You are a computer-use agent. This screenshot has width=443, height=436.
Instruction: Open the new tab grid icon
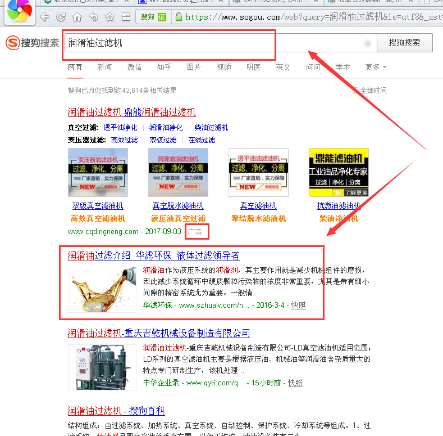tap(125, 17)
